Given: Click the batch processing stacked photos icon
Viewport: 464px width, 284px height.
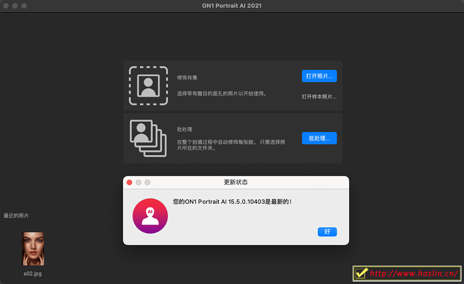Looking at the screenshot, I should click(x=148, y=138).
